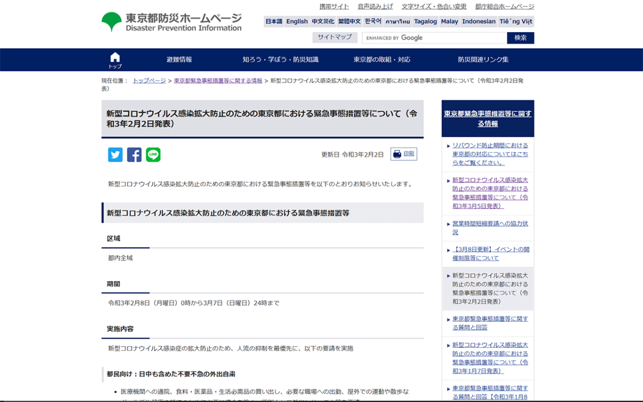Viewport: 643px width, 402px height.
Task: Focus the Google custom search field
Action: tap(434, 38)
